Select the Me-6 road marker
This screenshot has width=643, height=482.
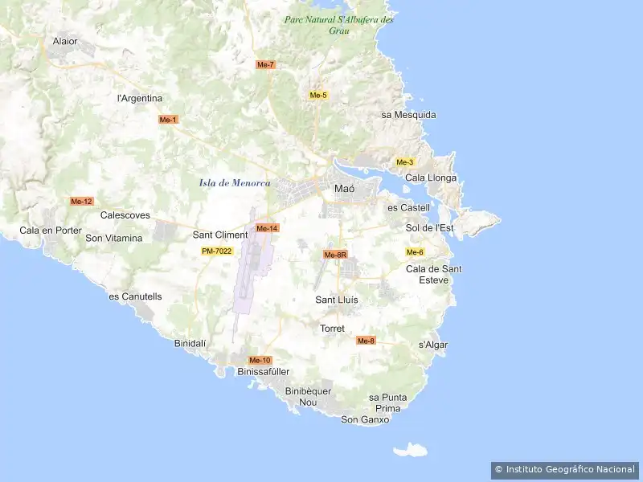415,252
